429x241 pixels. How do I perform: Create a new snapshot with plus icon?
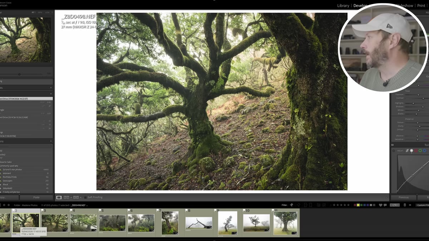[x=51, y=88]
